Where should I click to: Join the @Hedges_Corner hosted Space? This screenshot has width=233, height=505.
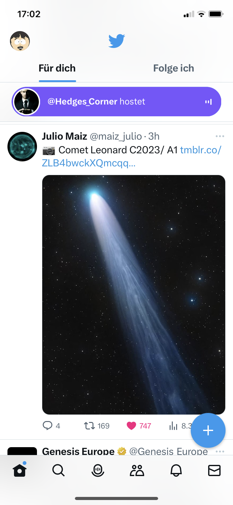click(116, 102)
